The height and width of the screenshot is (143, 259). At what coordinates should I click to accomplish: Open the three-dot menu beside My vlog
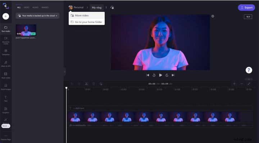pyautogui.click(x=106, y=8)
